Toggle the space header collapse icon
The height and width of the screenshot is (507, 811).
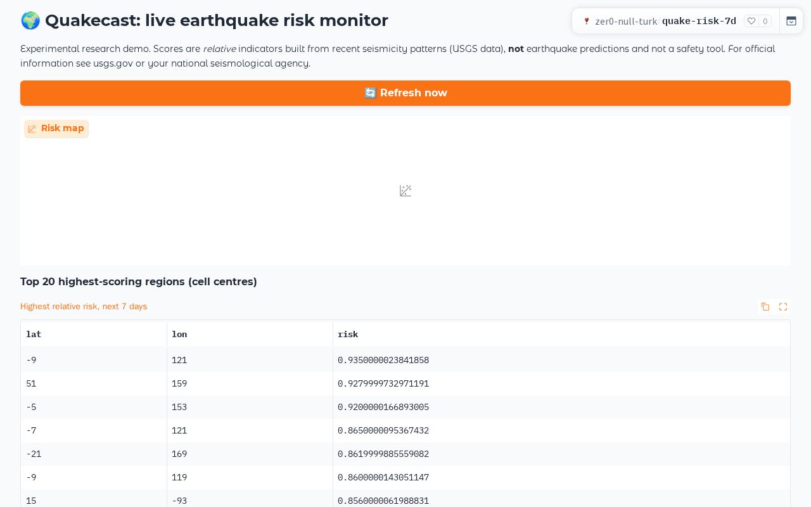tap(791, 21)
